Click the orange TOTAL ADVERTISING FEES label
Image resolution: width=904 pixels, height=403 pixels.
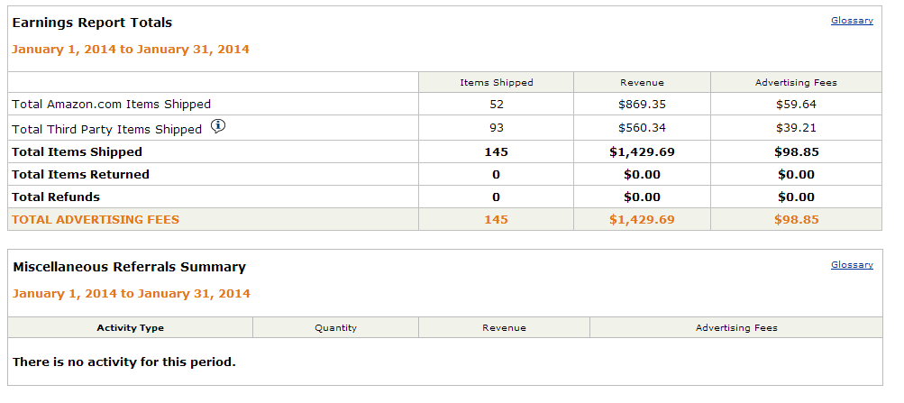point(96,219)
